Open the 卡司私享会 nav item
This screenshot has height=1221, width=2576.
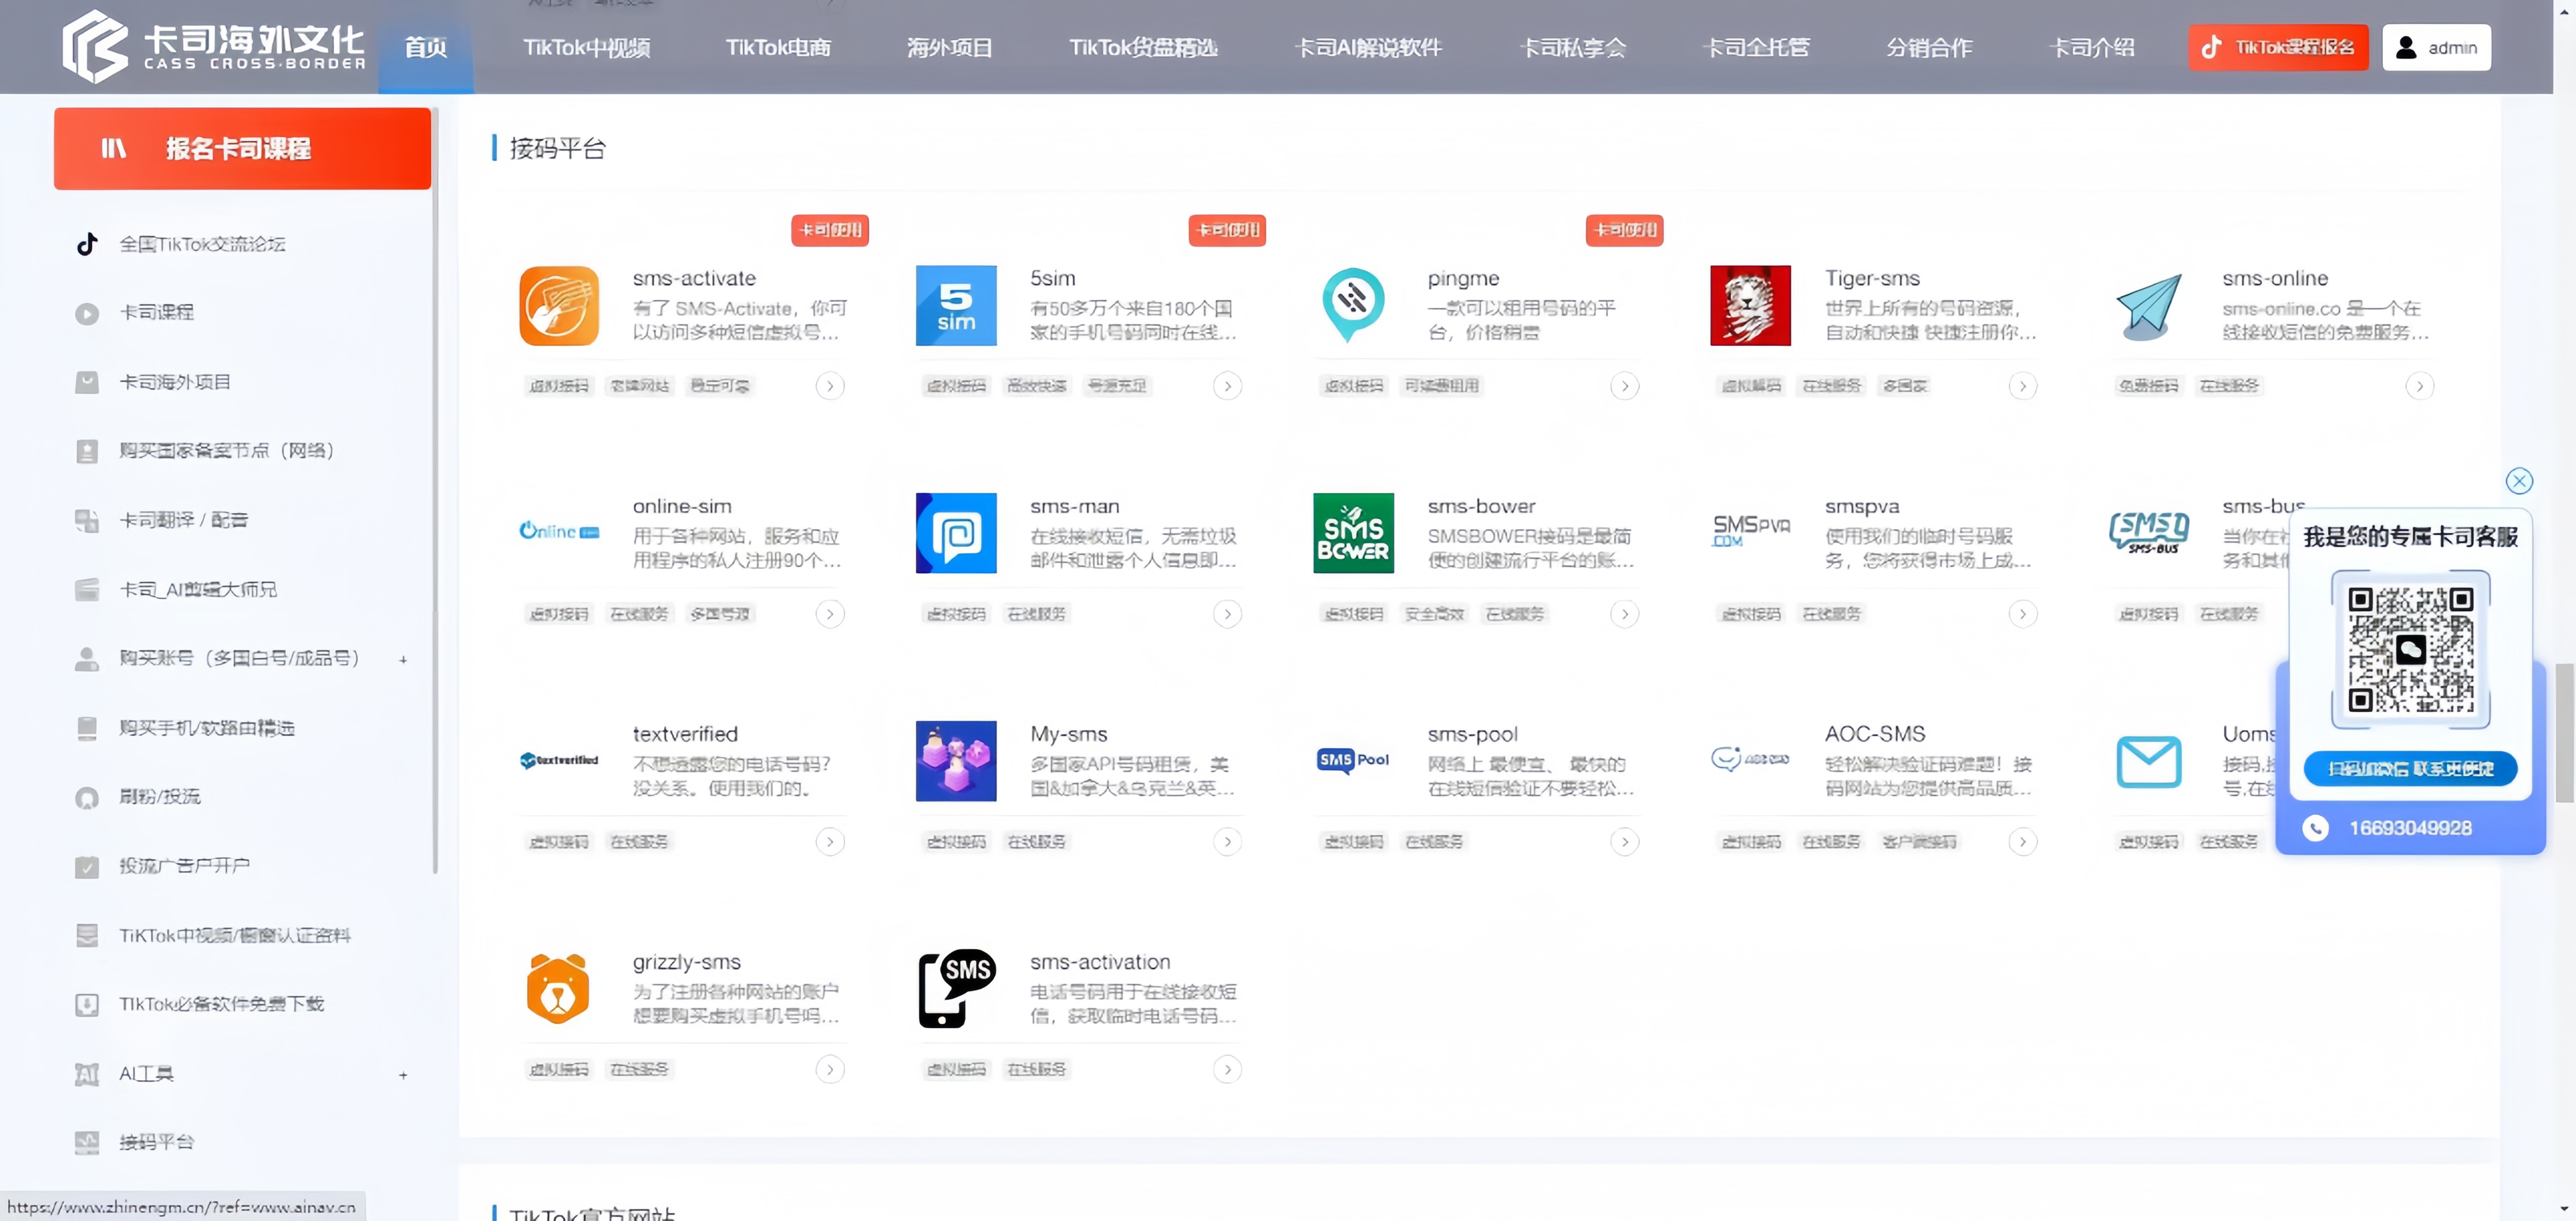pyautogui.click(x=1573, y=47)
